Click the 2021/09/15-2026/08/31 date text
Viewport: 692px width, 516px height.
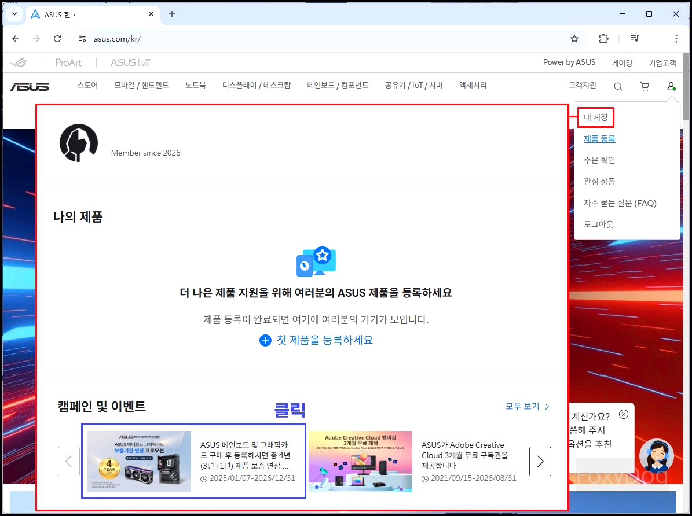473,478
